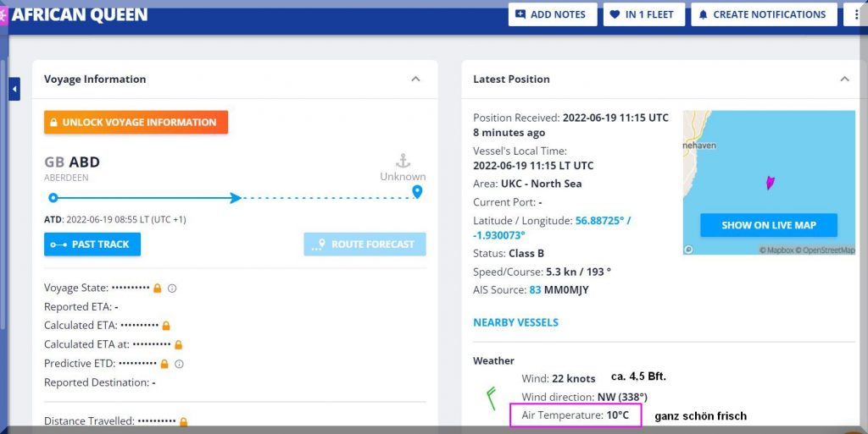
Task: Click the lock icon beside Calculated ETA
Action: [166, 326]
